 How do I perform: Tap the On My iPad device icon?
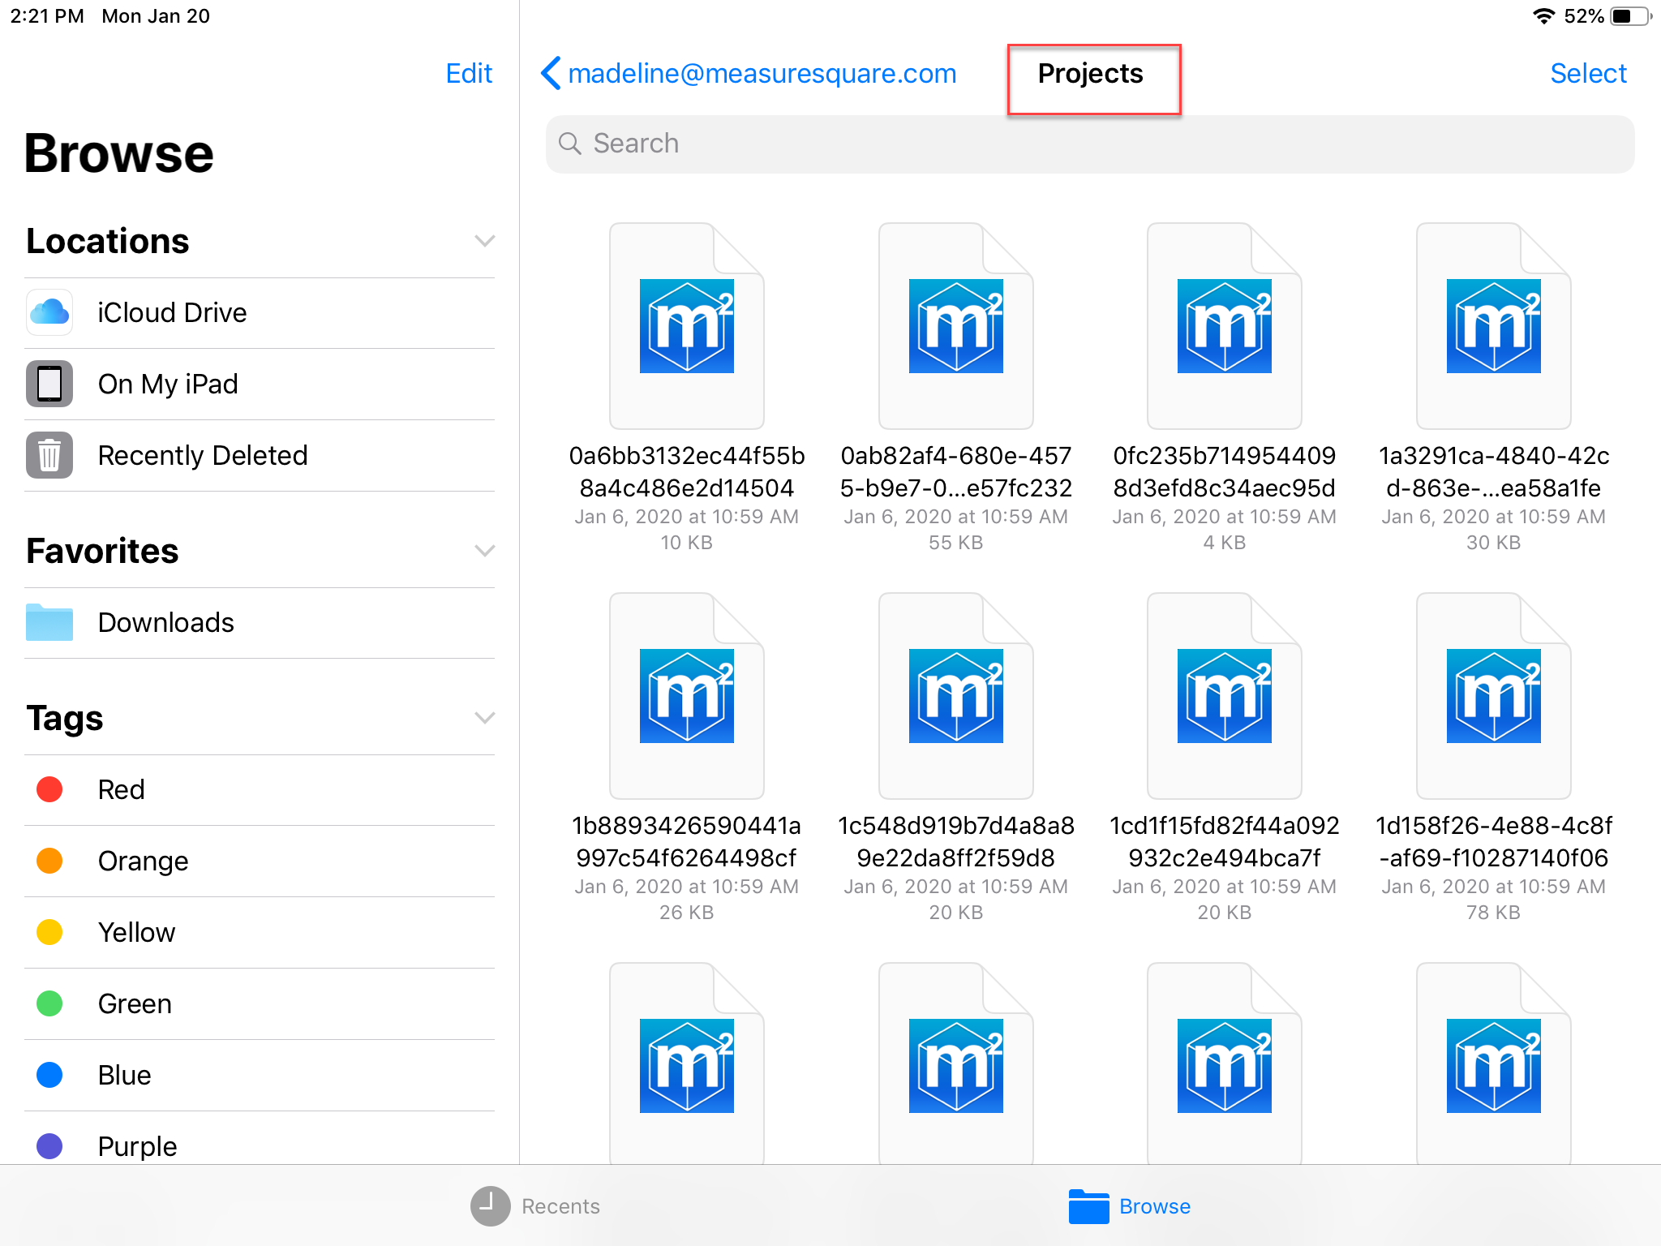49,384
